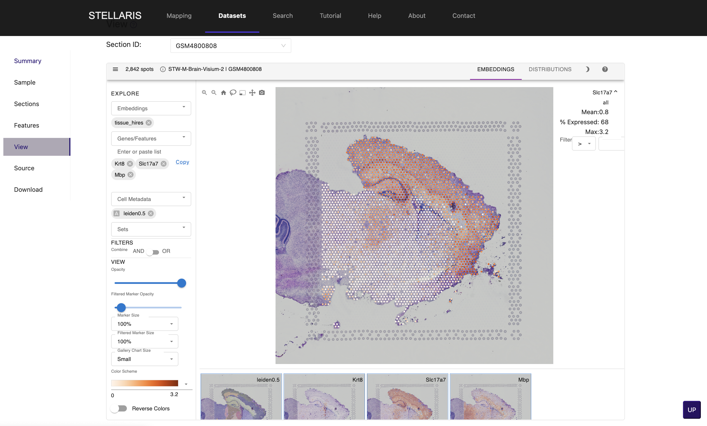The width and height of the screenshot is (707, 426).
Task: Remove the tissue_hires embedding chip
Action: click(x=149, y=123)
